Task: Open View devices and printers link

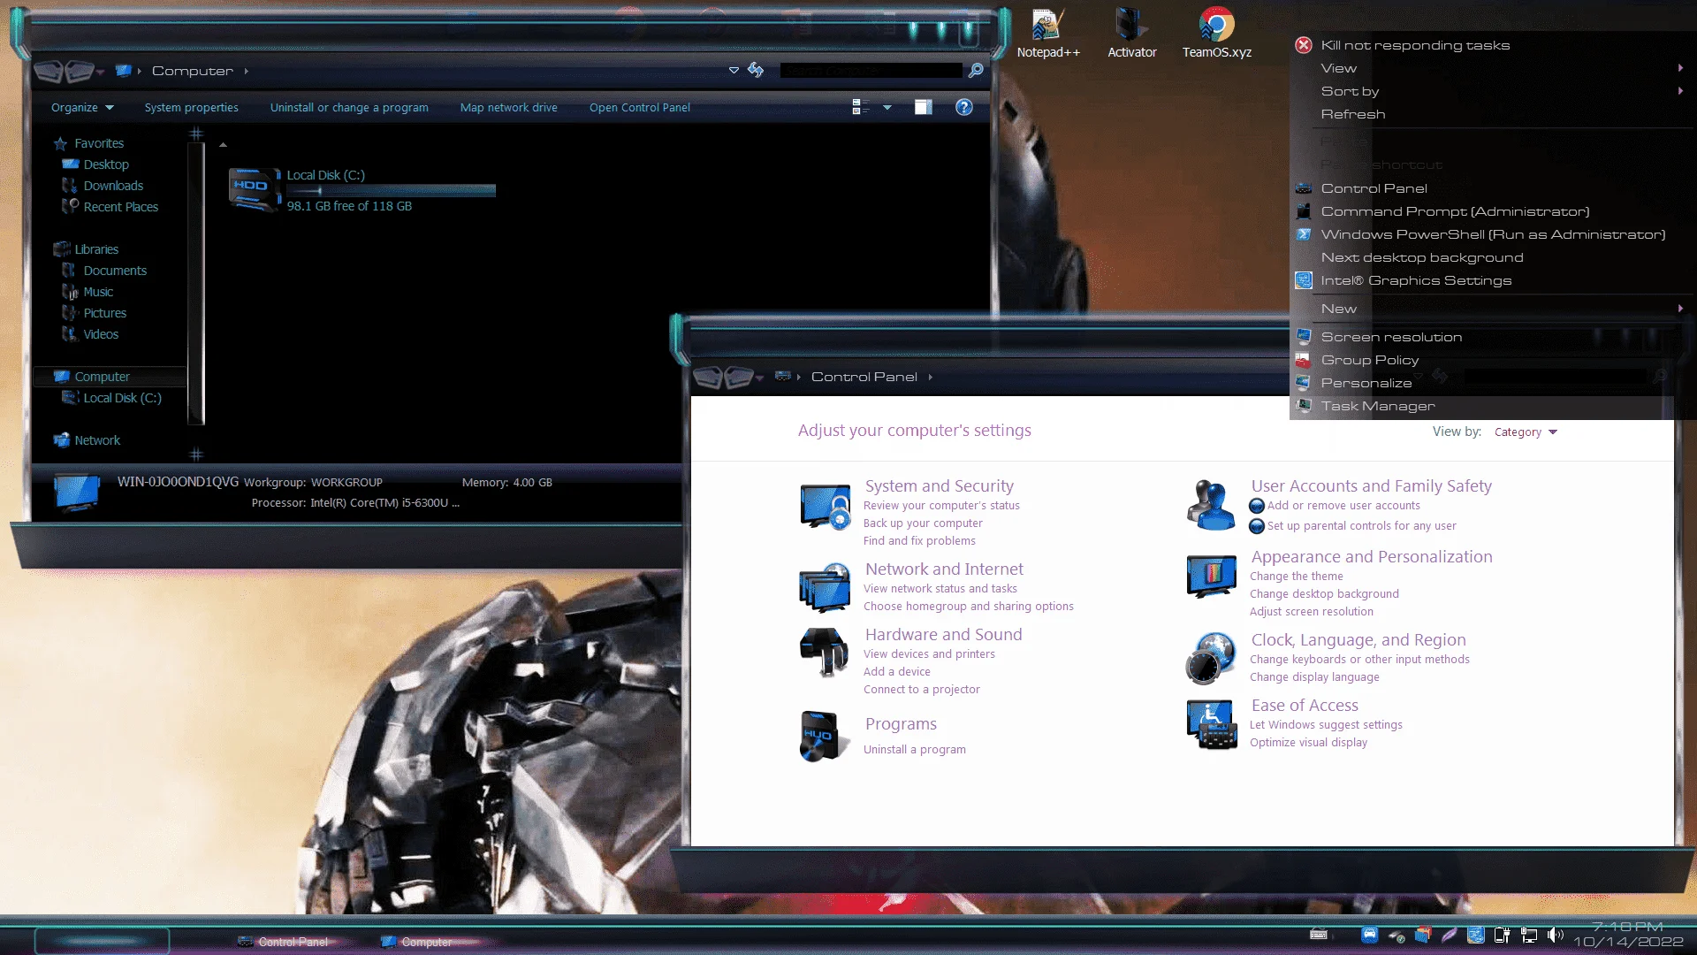Action: pyautogui.click(x=929, y=653)
